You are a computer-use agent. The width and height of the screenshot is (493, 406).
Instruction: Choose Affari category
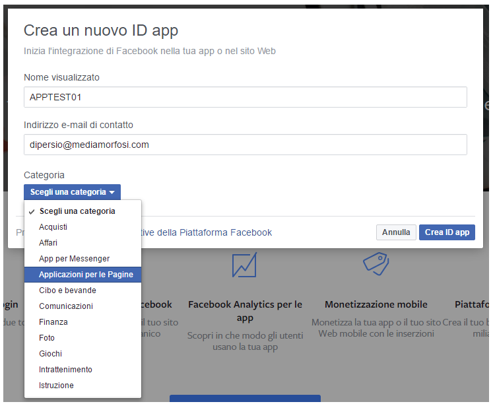[82, 243]
